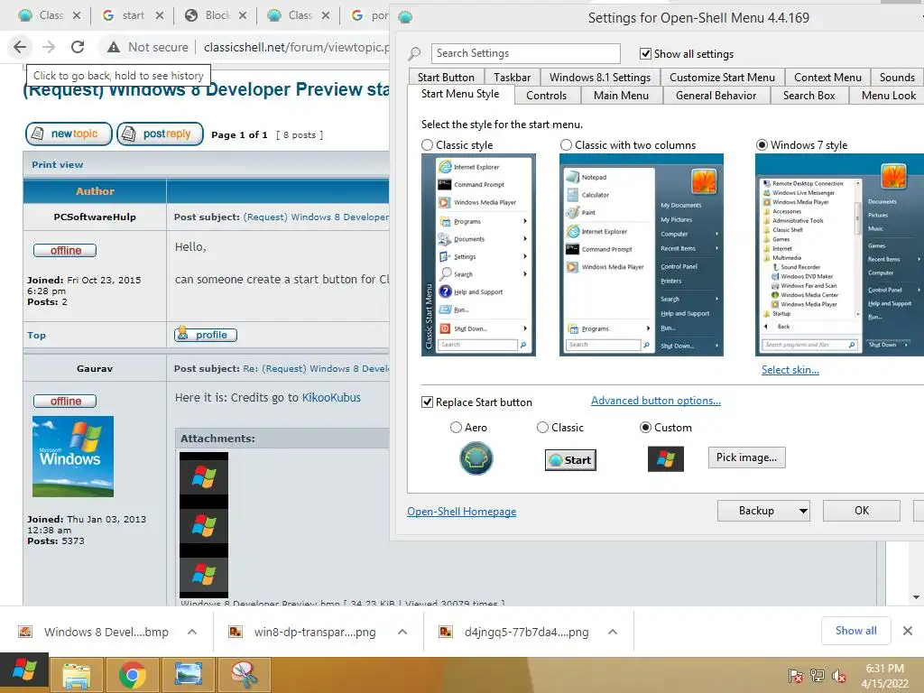Click the Pick image button

coord(746,457)
